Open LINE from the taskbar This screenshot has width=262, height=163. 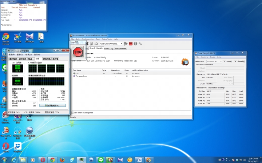point(100,160)
